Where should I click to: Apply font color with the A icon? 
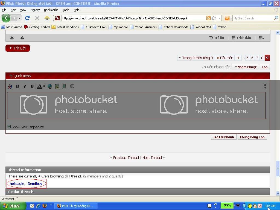(39, 86)
